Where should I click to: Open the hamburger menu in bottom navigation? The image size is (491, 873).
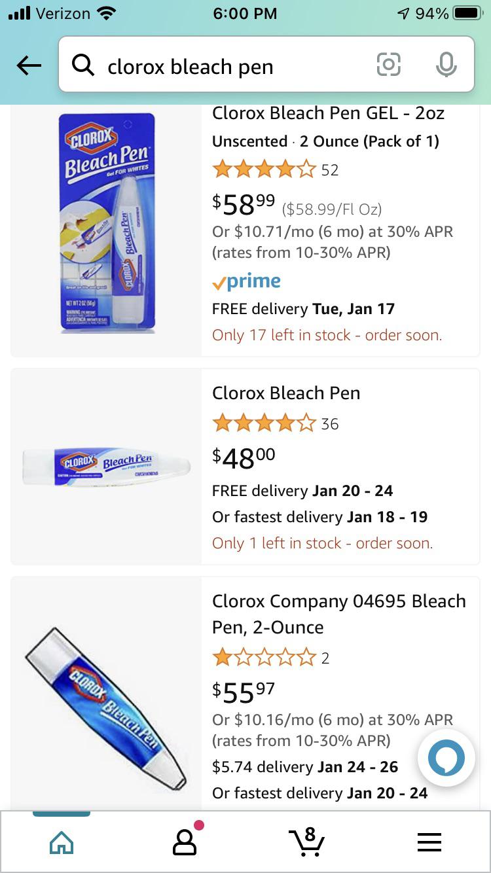tap(429, 843)
